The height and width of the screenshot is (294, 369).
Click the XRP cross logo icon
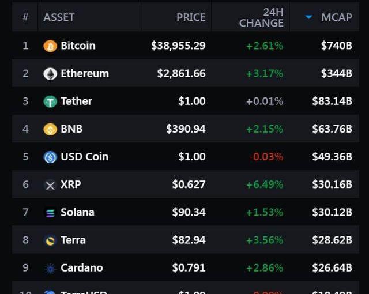point(50,185)
